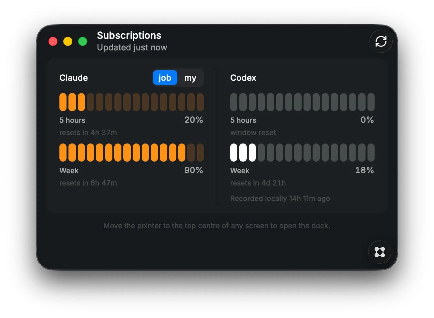Click the Claude 5 hours label
The image size is (434, 318).
[x=72, y=120]
